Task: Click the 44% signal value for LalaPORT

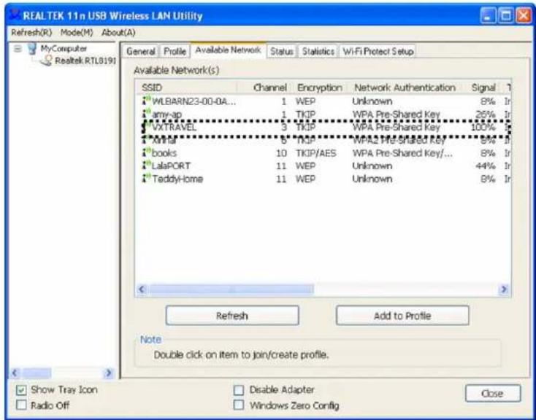Action: [x=485, y=166]
